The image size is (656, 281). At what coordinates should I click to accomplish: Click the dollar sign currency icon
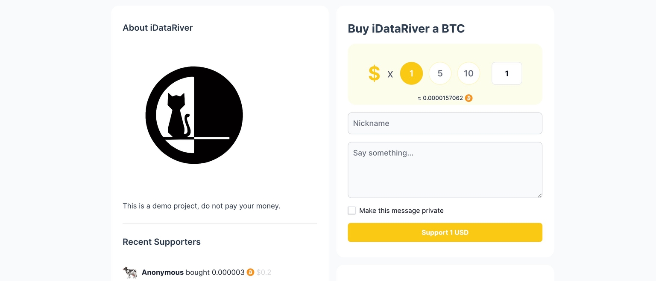(374, 73)
